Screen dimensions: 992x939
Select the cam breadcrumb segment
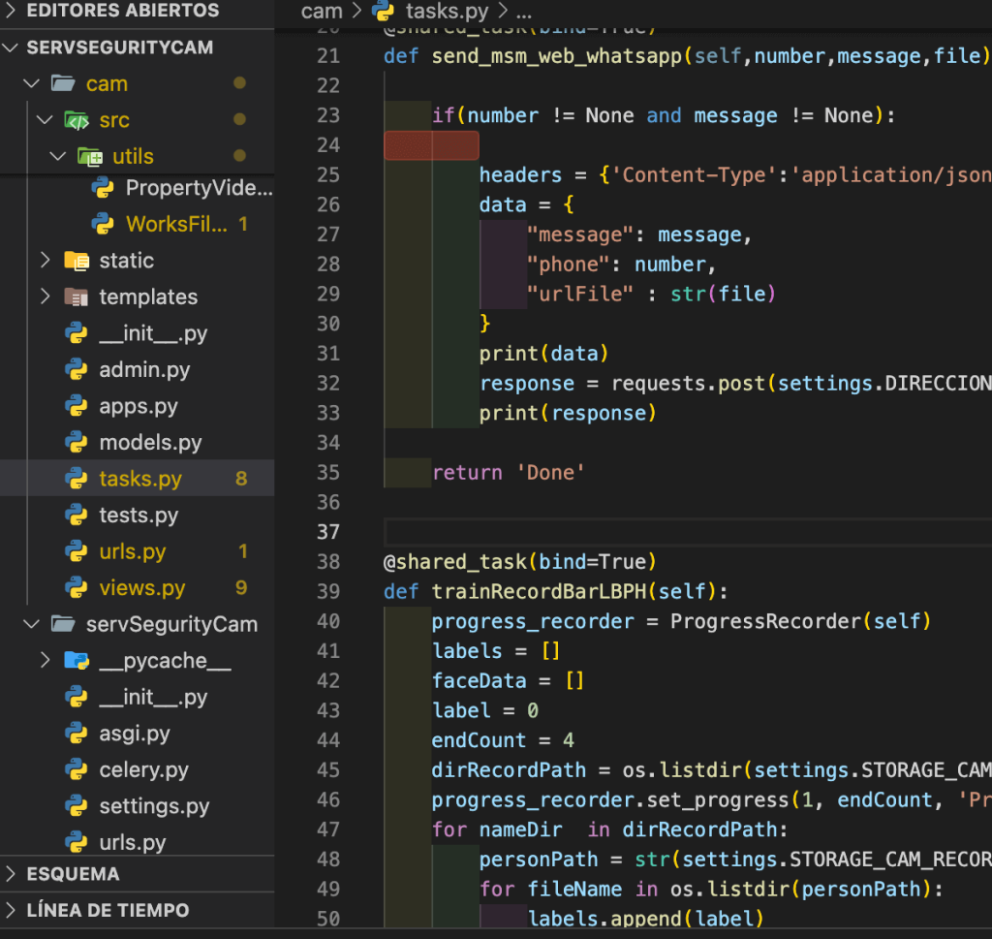click(322, 12)
